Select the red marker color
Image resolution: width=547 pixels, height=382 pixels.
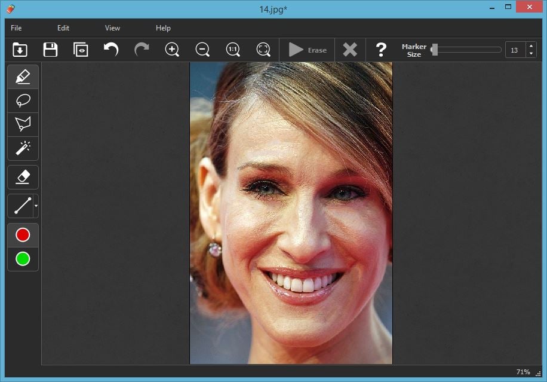[x=23, y=235]
